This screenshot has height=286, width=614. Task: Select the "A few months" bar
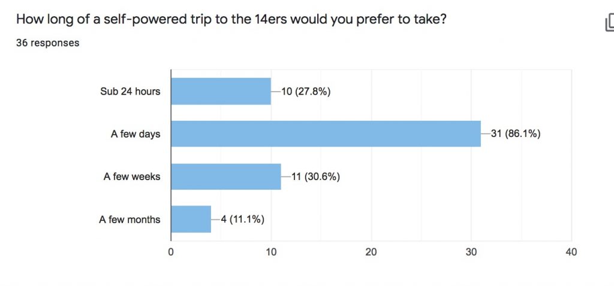tap(191, 219)
